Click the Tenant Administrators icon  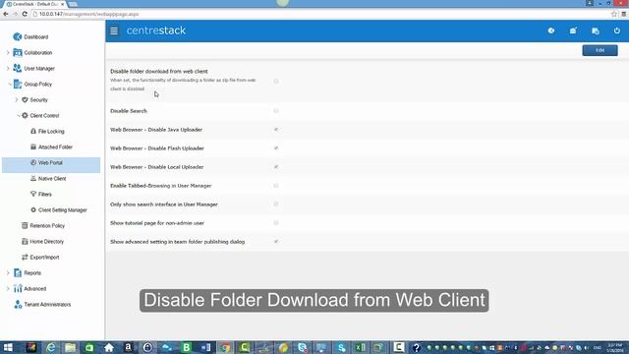pyautogui.click(x=18, y=304)
